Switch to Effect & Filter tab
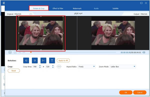The width and height of the screenshot is (150, 97). [x=58, y=8]
